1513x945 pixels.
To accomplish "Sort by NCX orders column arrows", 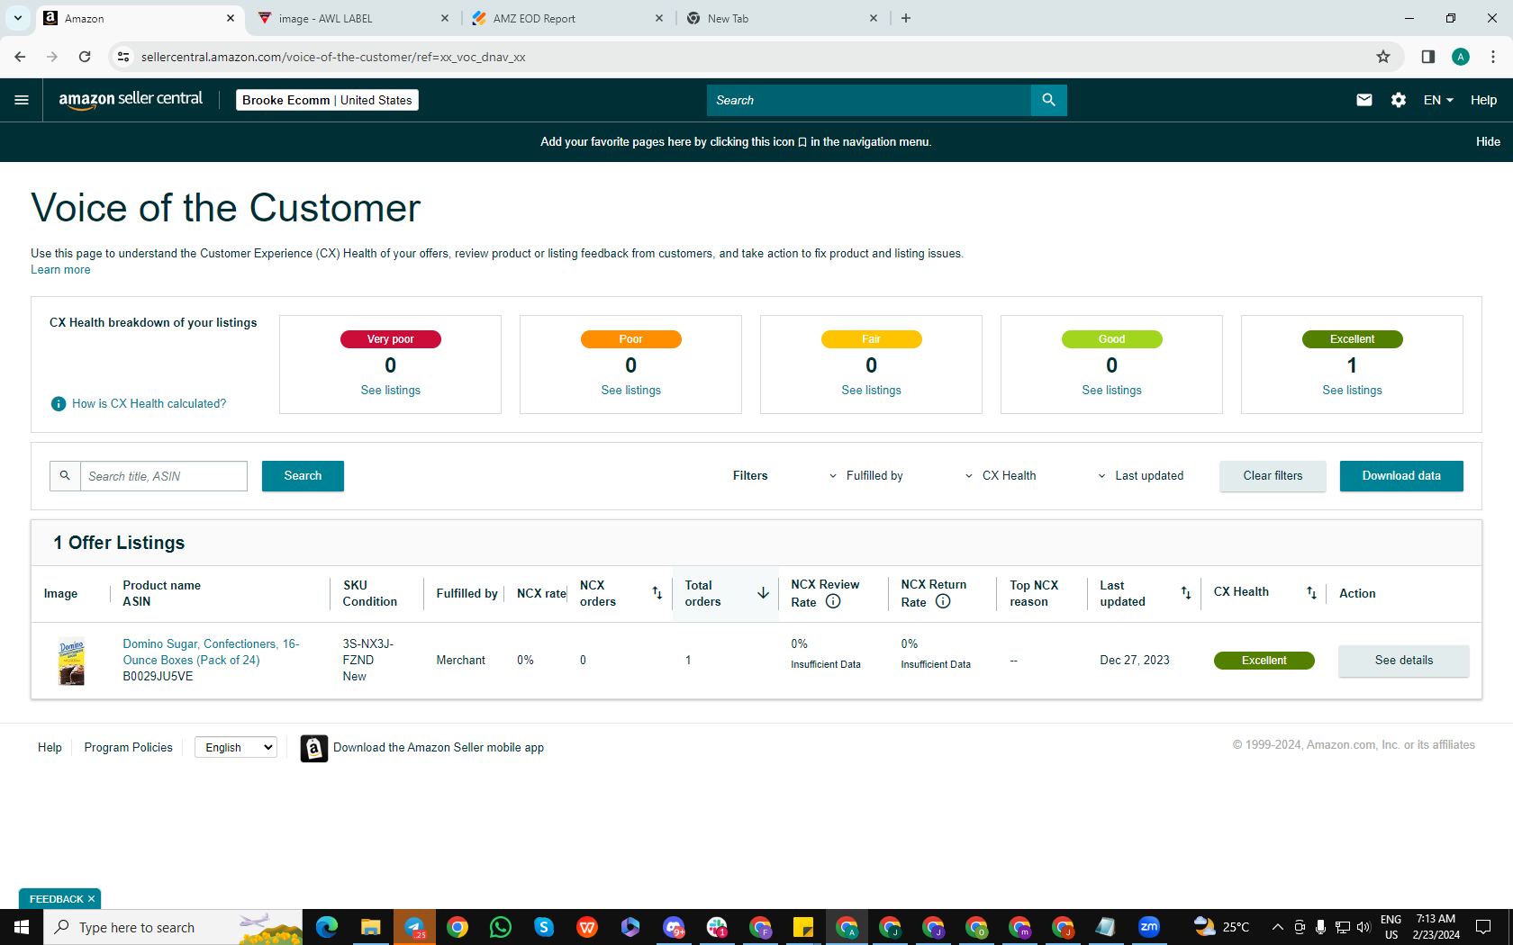I will (x=657, y=593).
